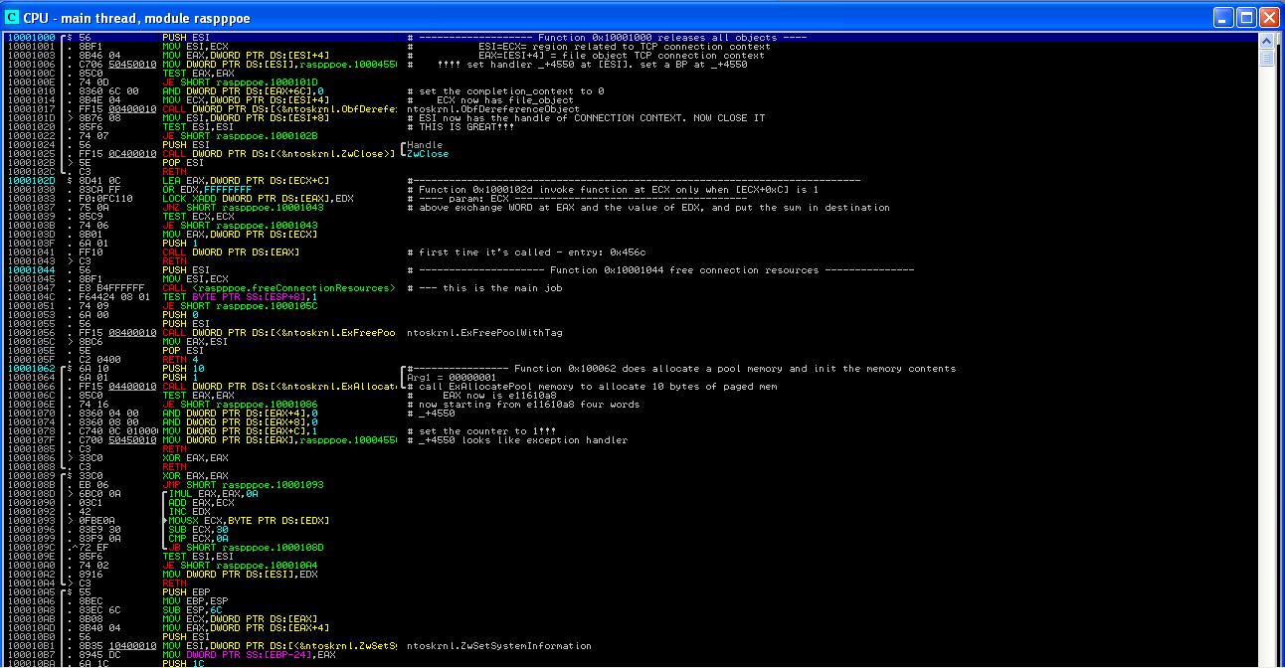
Task: Select the 'SUB ESP,6C' instruction
Action: 192,610
